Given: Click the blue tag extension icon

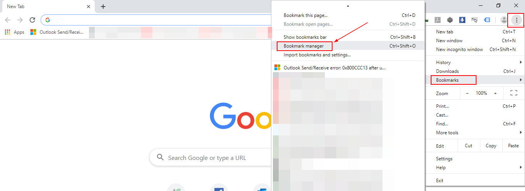Looking at the screenshot, I should (x=487, y=20).
